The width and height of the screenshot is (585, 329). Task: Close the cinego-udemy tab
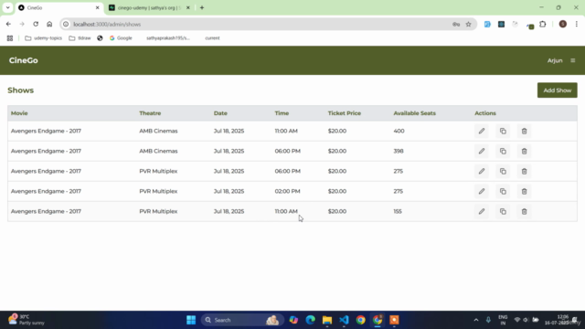[x=188, y=7]
